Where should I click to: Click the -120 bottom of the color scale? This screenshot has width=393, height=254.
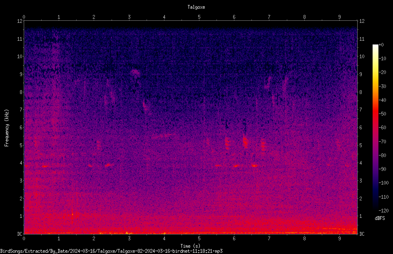pyautogui.click(x=383, y=210)
